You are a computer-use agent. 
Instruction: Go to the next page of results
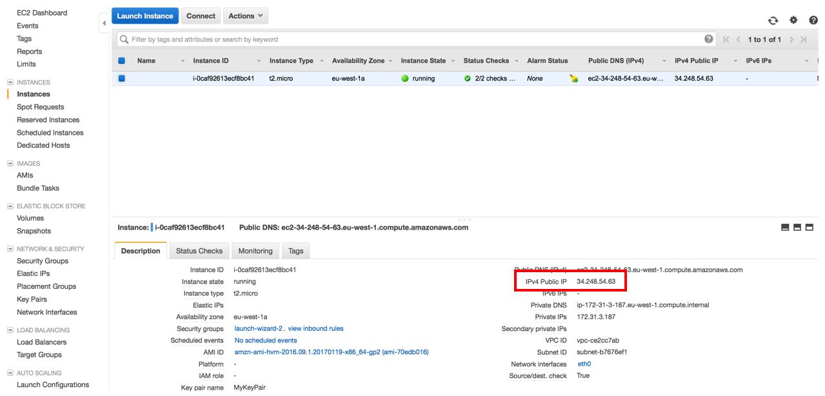(791, 39)
